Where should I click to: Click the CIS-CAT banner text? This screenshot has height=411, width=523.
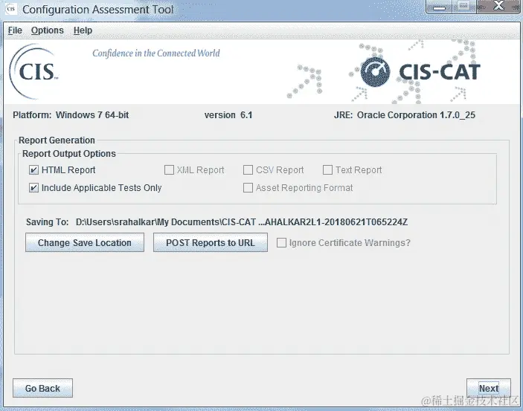click(440, 71)
